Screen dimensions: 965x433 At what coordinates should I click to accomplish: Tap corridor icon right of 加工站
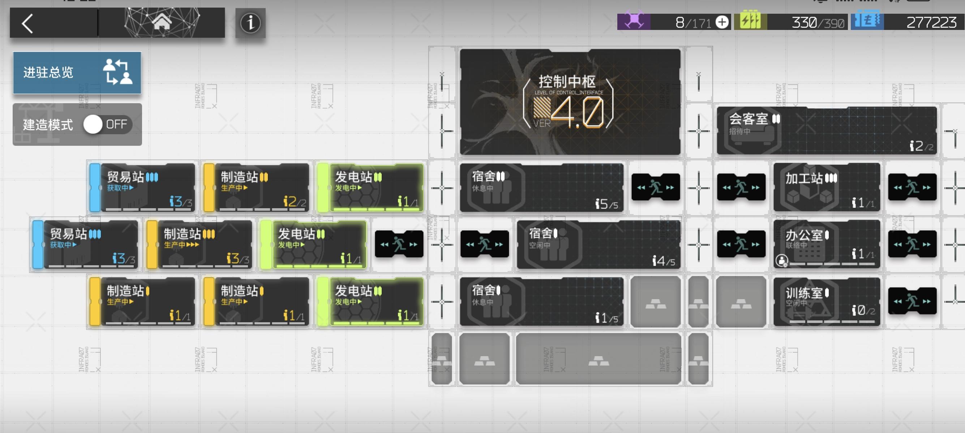[912, 187]
